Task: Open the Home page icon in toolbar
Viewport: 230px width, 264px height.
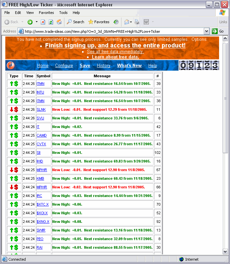Action: coord(59,22)
